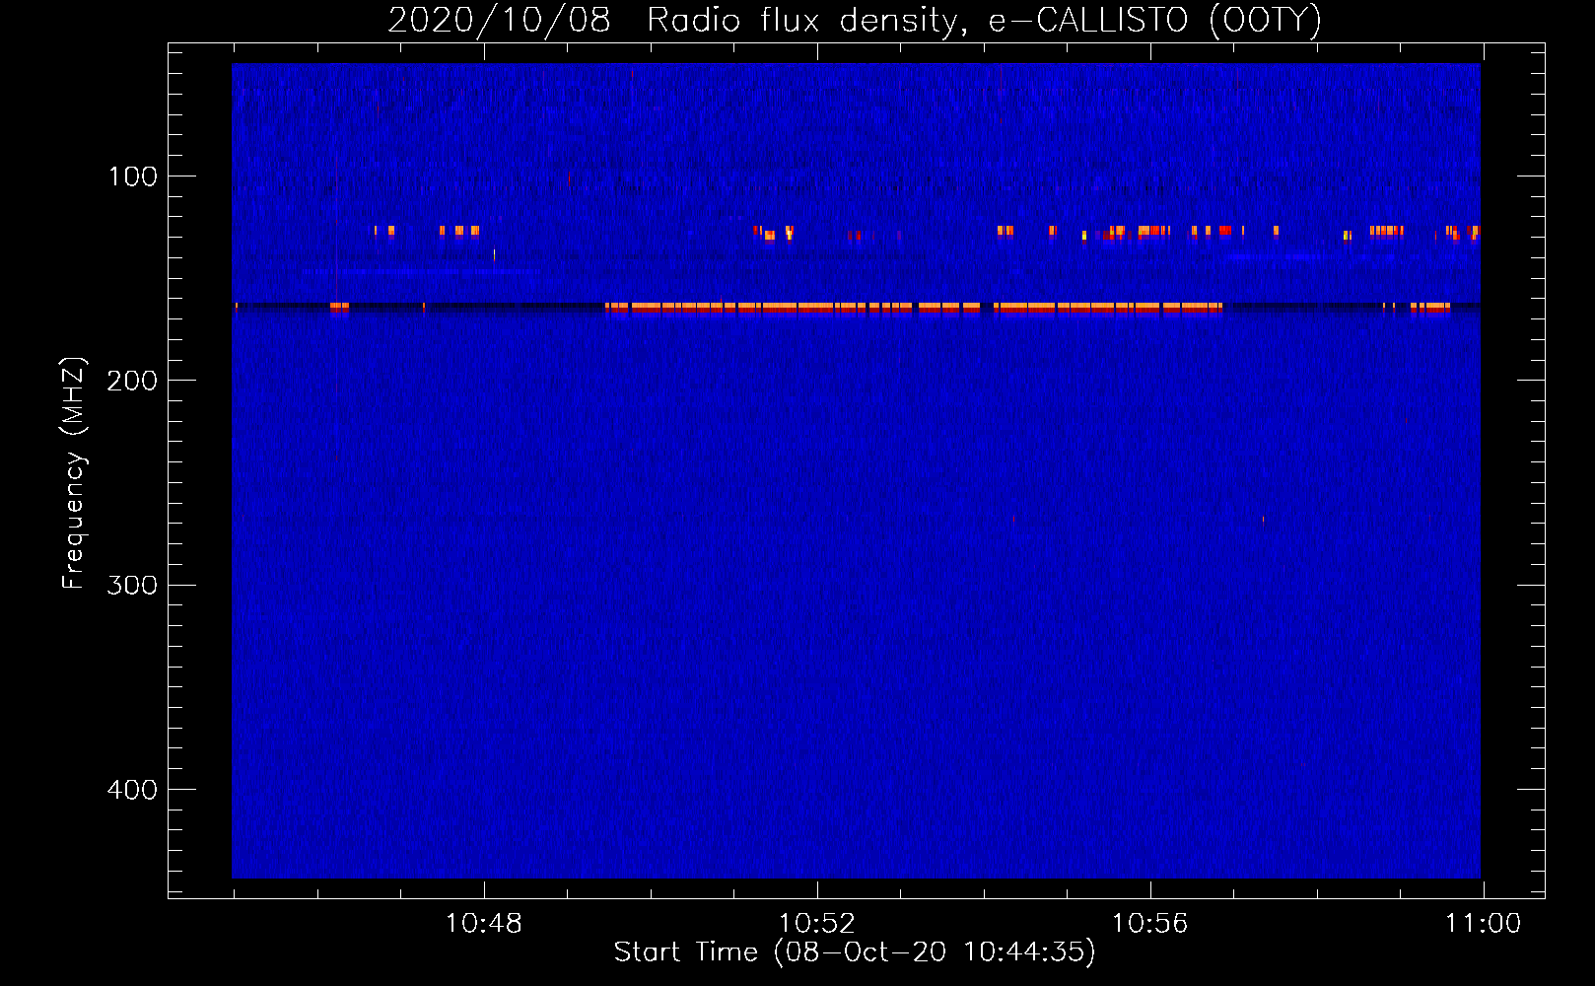This screenshot has height=986, width=1595.
Task: Click the 'Frequency (MHZ)' axis title
Action: tap(74, 472)
